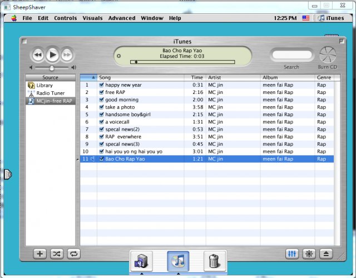Click the Library source icon
The height and width of the screenshot is (278, 356).
(31, 85)
